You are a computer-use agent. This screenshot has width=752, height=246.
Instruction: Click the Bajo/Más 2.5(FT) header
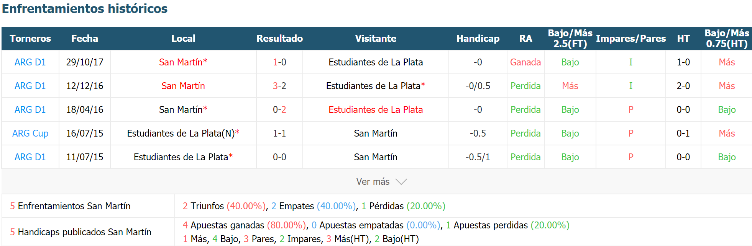pos(570,38)
